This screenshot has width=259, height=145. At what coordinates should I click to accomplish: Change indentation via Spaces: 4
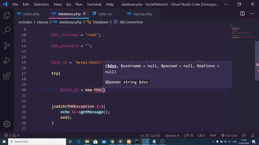click(x=172, y=135)
